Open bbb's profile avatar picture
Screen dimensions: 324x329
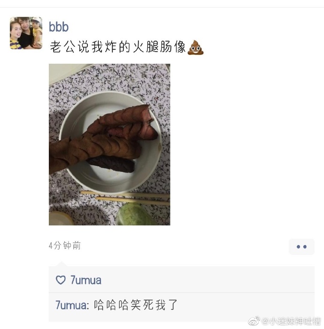tap(26, 33)
